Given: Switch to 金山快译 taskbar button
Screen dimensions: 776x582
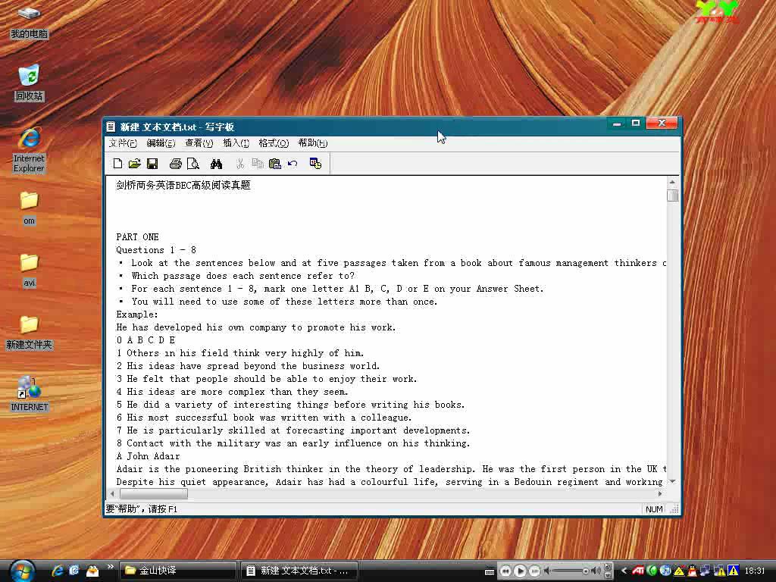Looking at the screenshot, I should click(177, 571).
